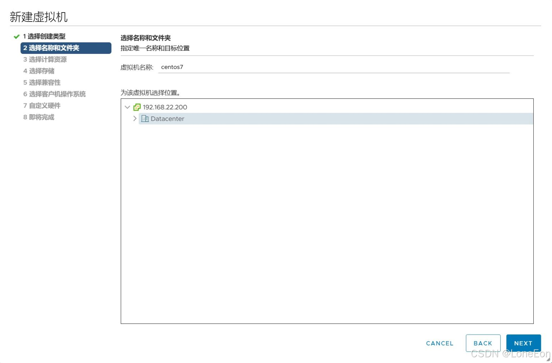Click the NEXT button
Screen dimensions: 552x363
click(x=523, y=343)
